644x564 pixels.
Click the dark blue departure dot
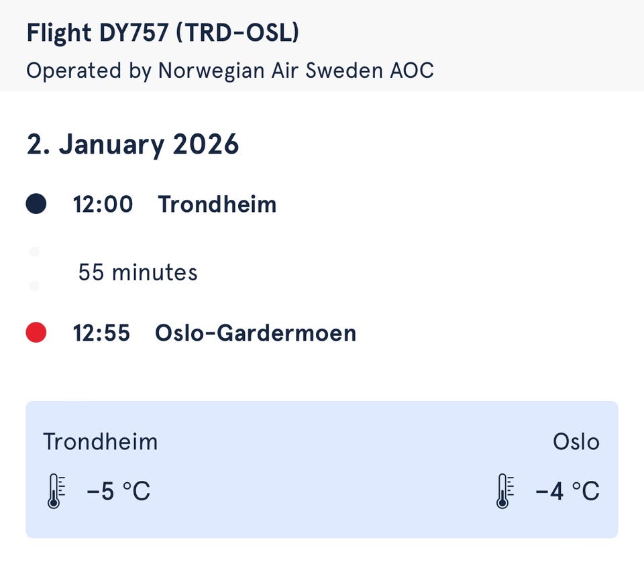pyautogui.click(x=36, y=204)
